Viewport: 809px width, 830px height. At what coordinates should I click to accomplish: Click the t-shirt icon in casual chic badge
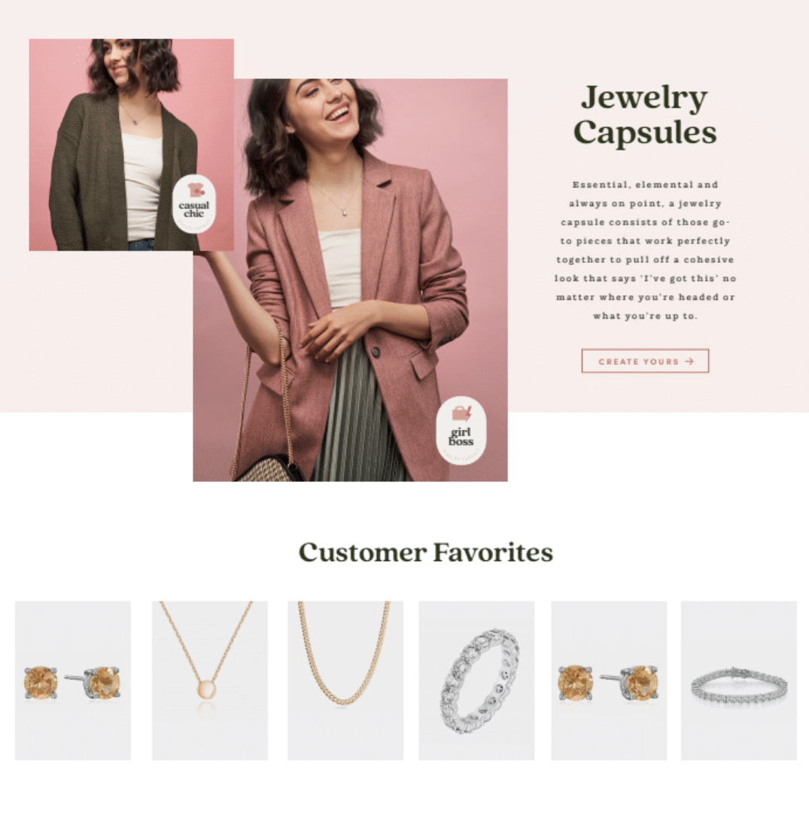tap(196, 190)
